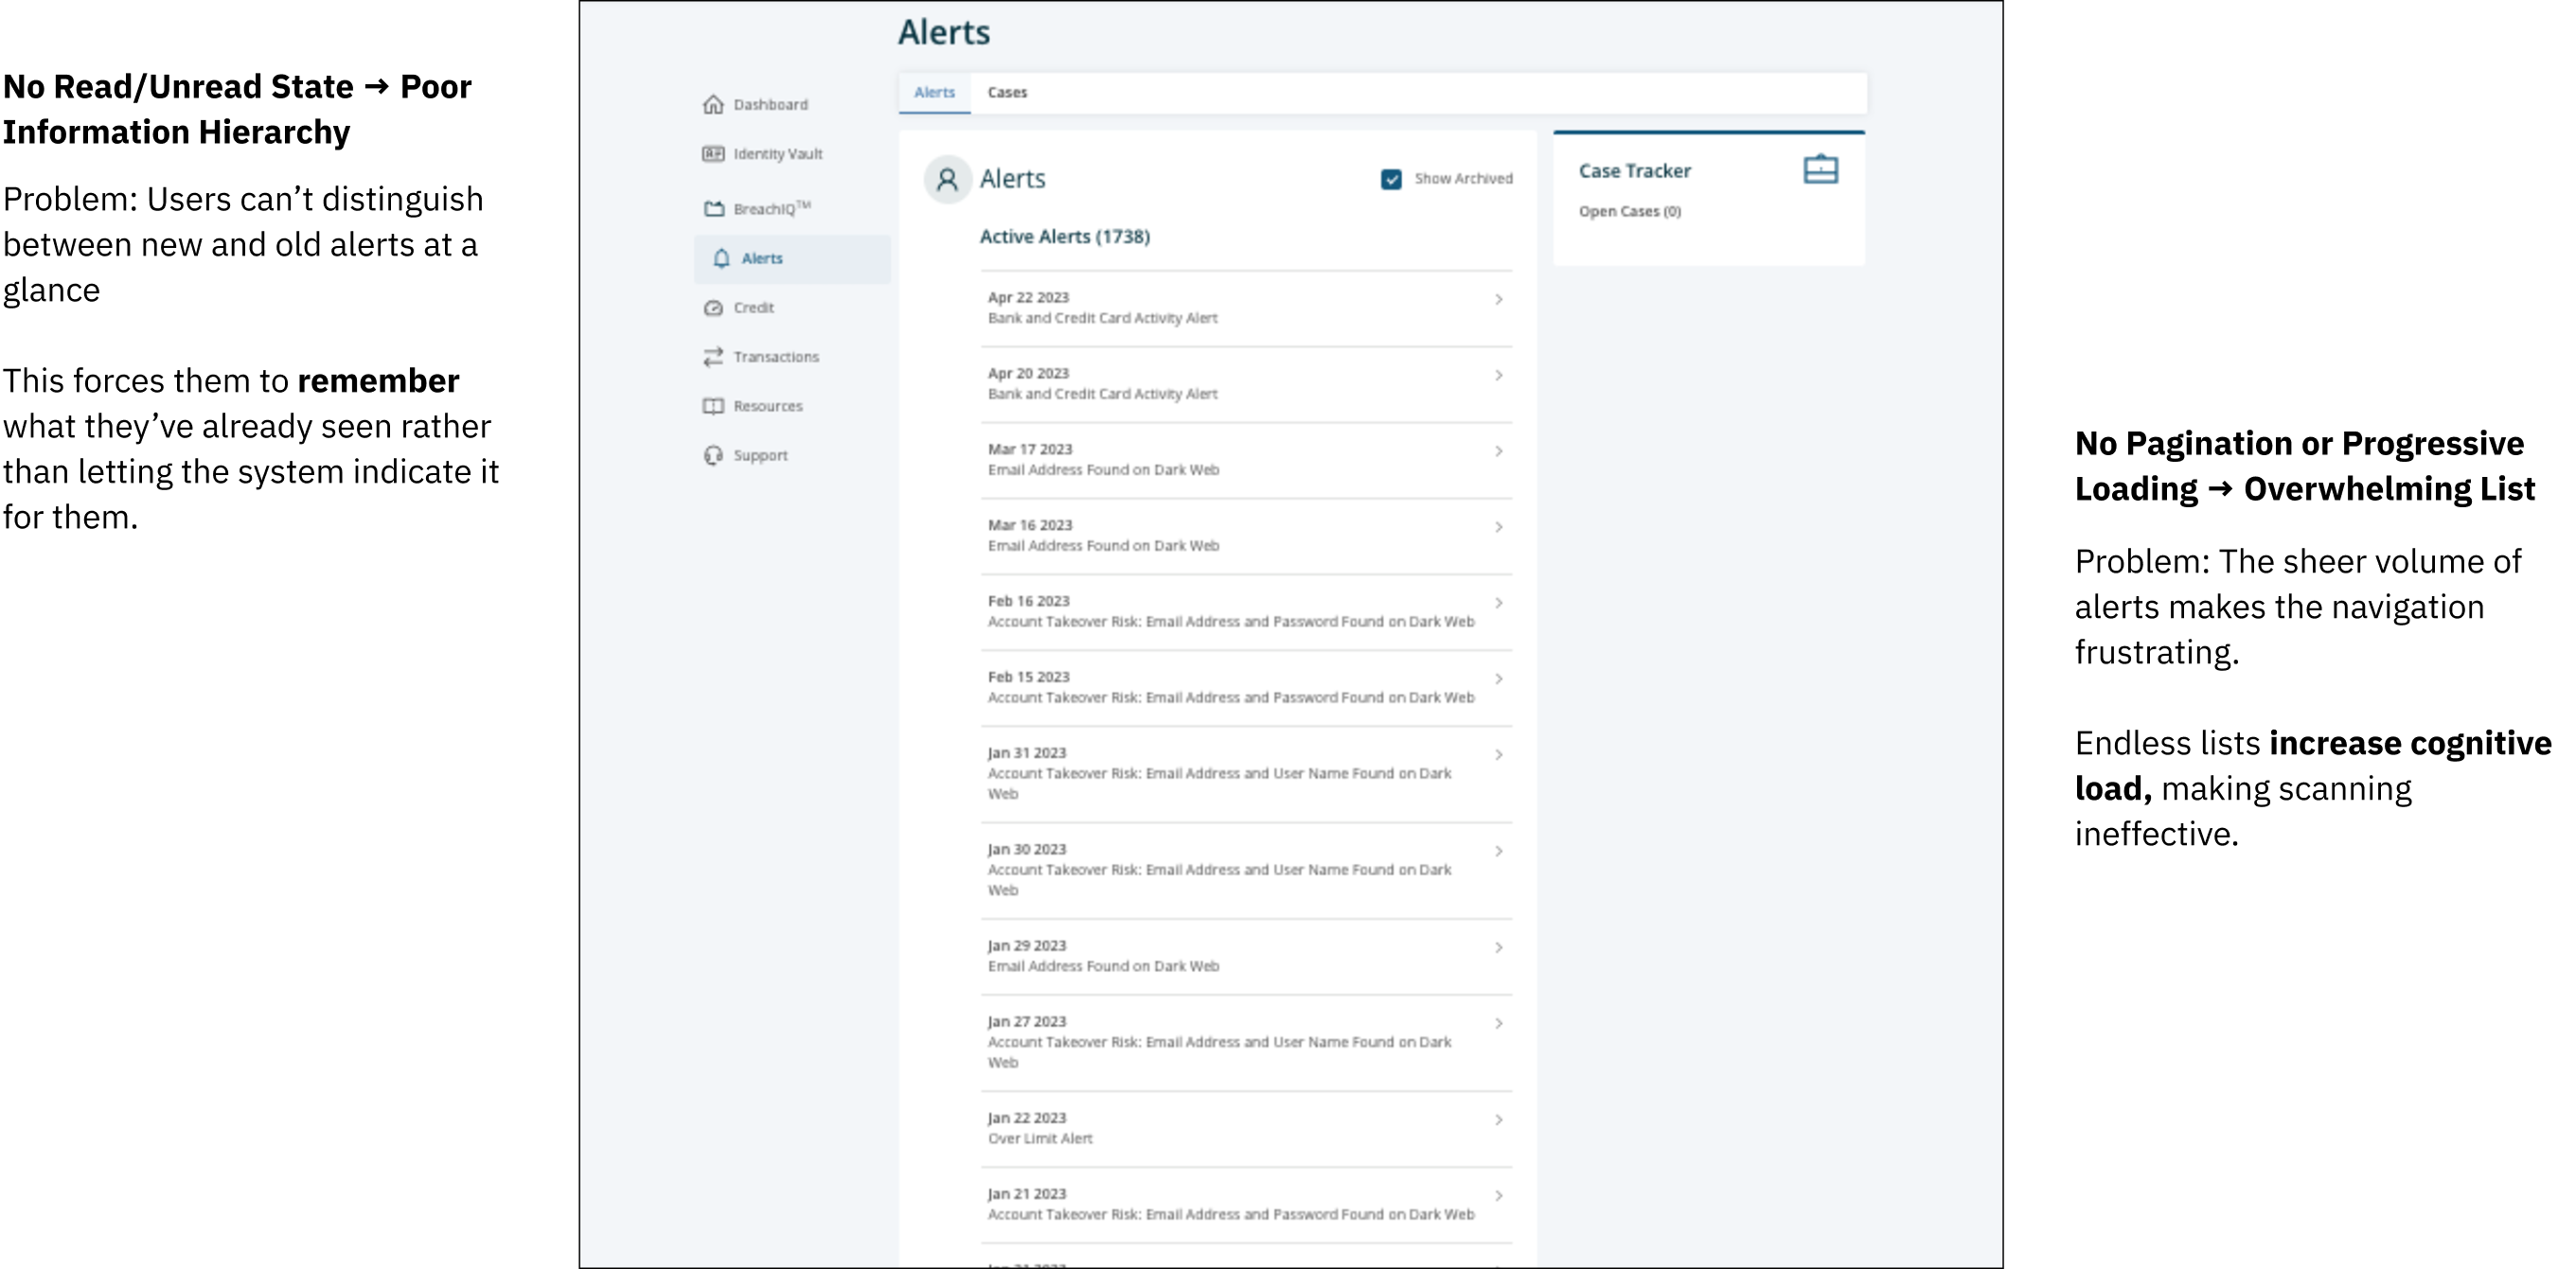Expand the Apr 22 2023 alert chevron

coord(1498,300)
